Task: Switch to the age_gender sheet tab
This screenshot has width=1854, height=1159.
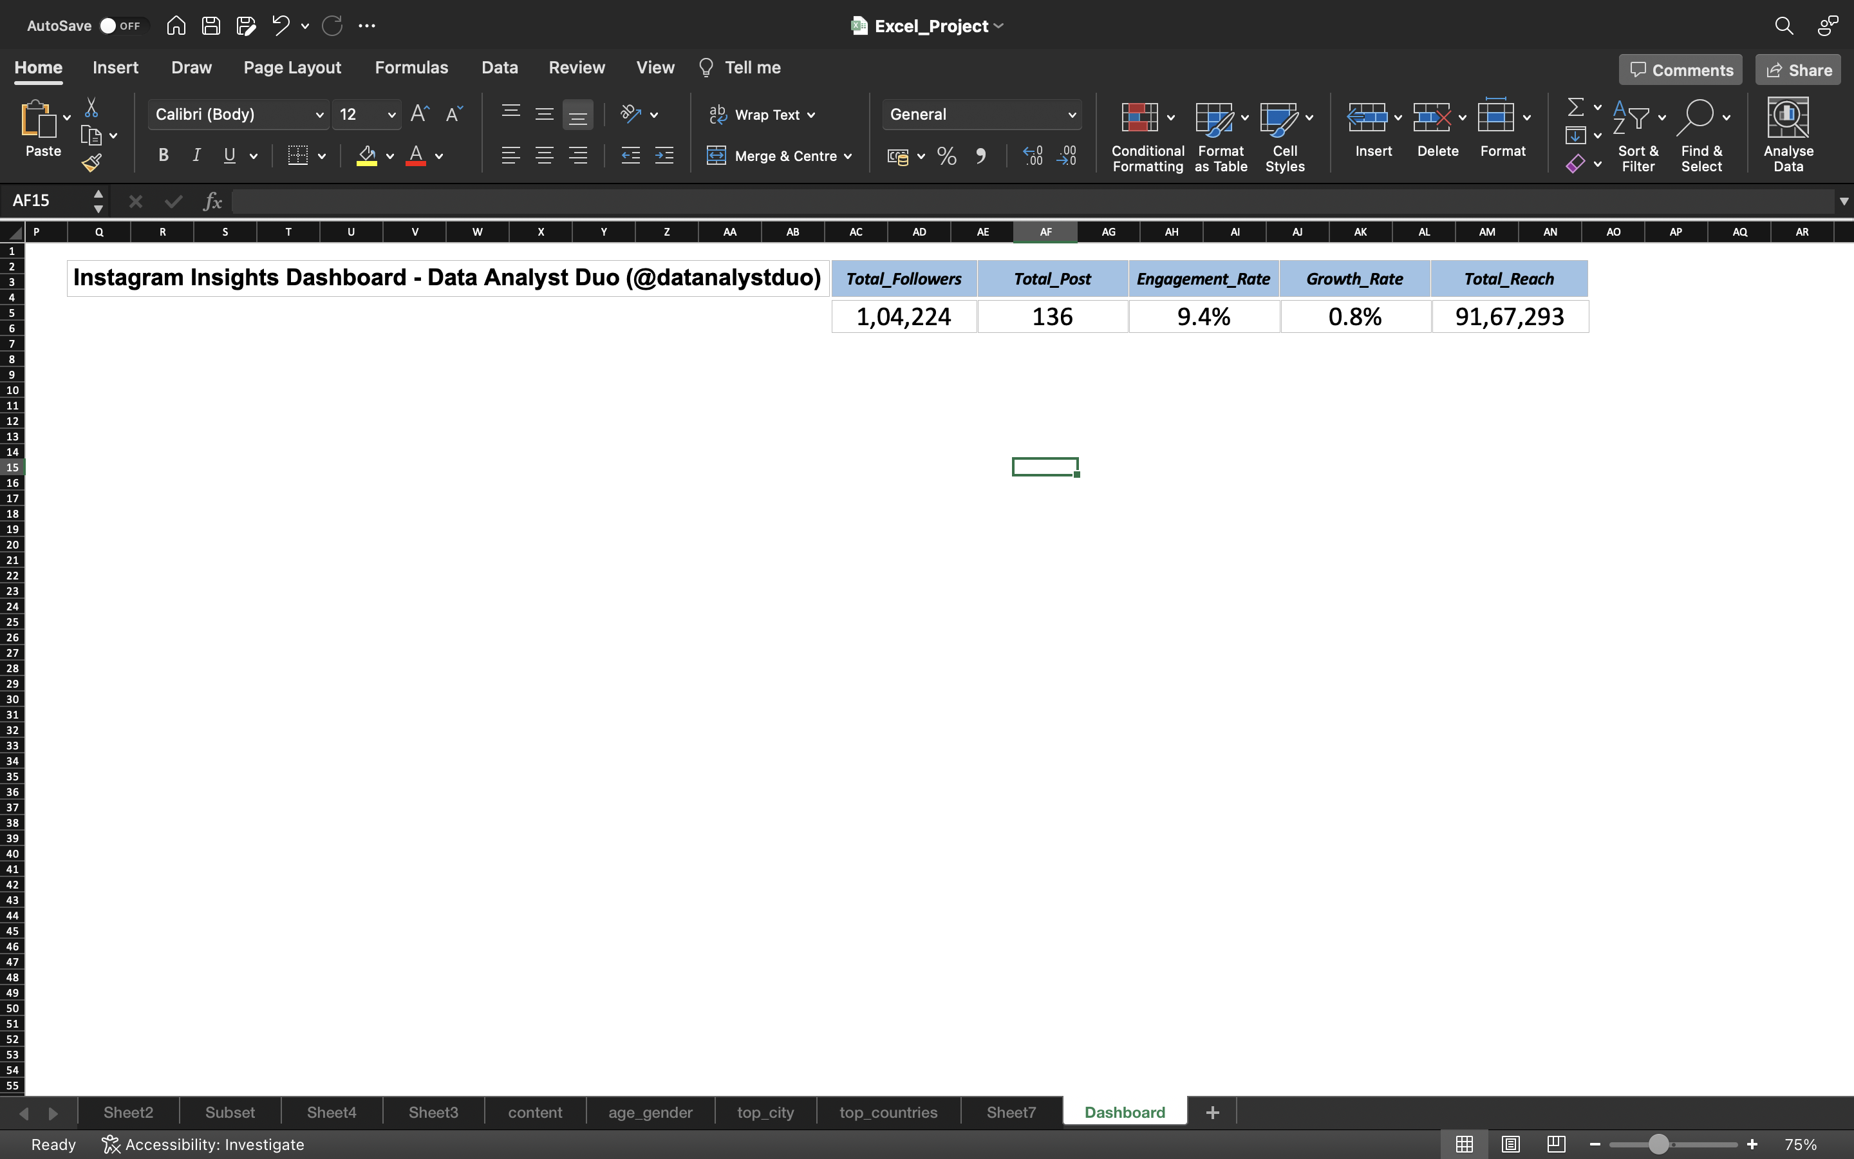Action: point(650,1112)
